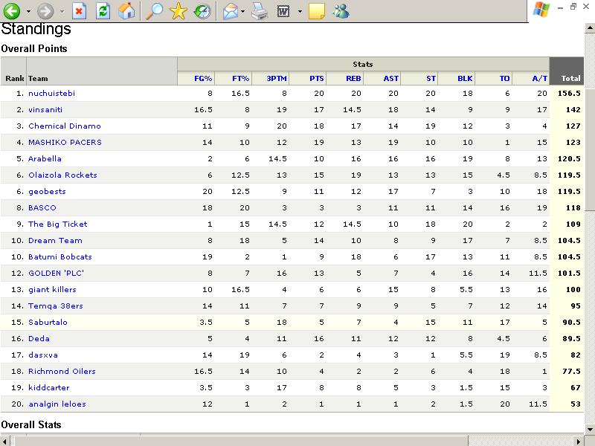Viewport: 595px width, 446px height.
Task: Sort standings by AST column
Action: pyautogui.click(x=391, y=79)
